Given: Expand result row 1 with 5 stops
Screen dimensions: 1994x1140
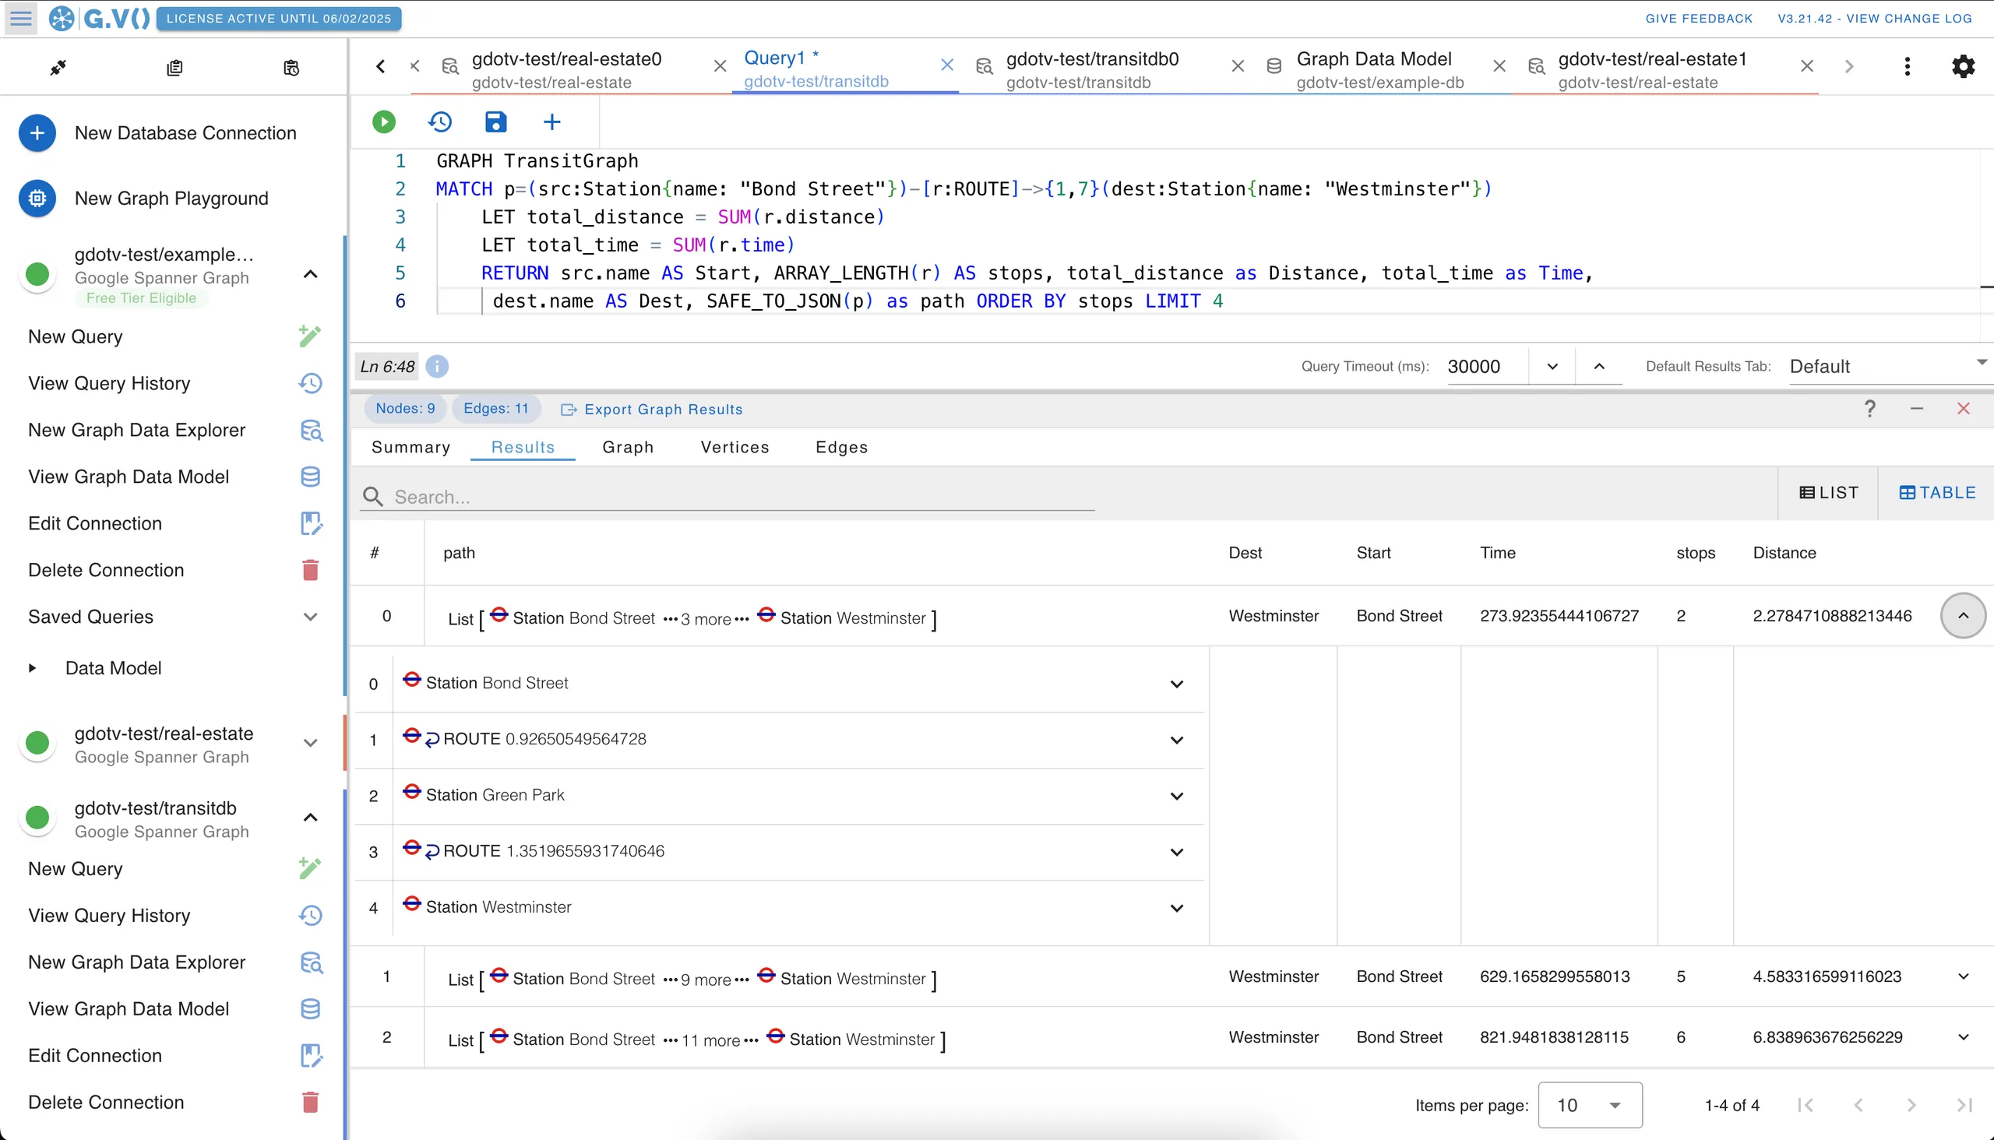Looking at the screenshot, I should click(x=1963, y=976).
